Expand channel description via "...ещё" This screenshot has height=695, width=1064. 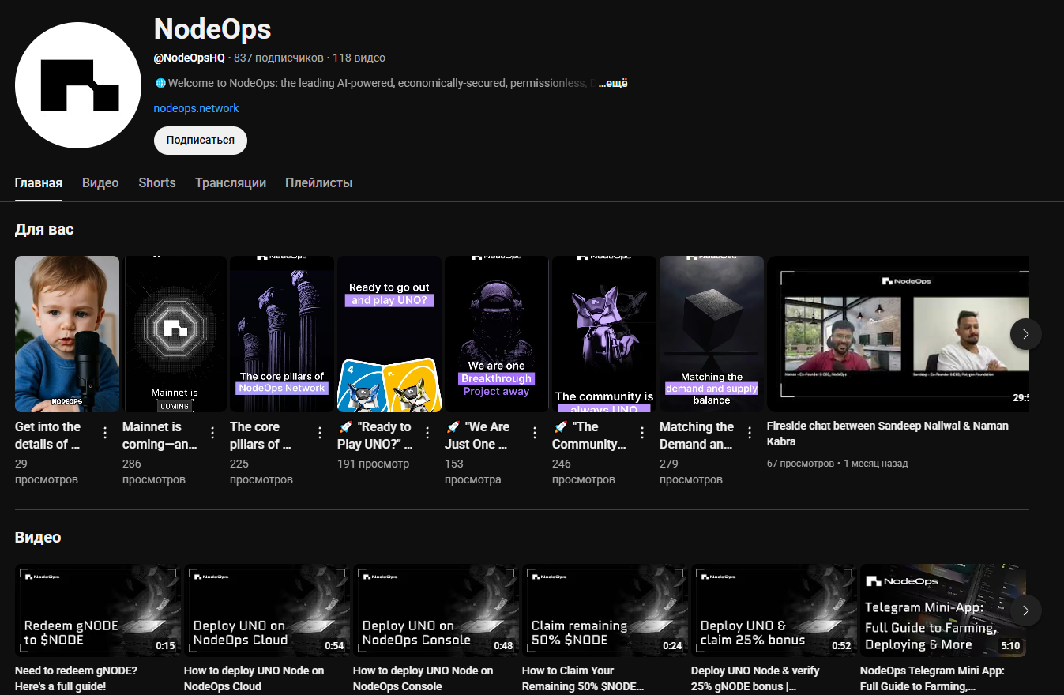613,83
